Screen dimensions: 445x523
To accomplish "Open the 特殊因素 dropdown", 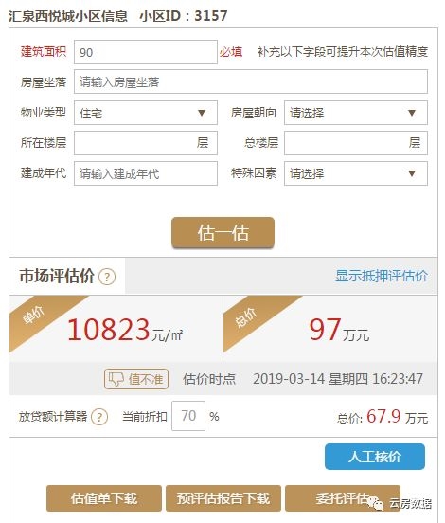I will [356, 173].
